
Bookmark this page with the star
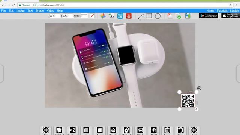tap(231, 5)
